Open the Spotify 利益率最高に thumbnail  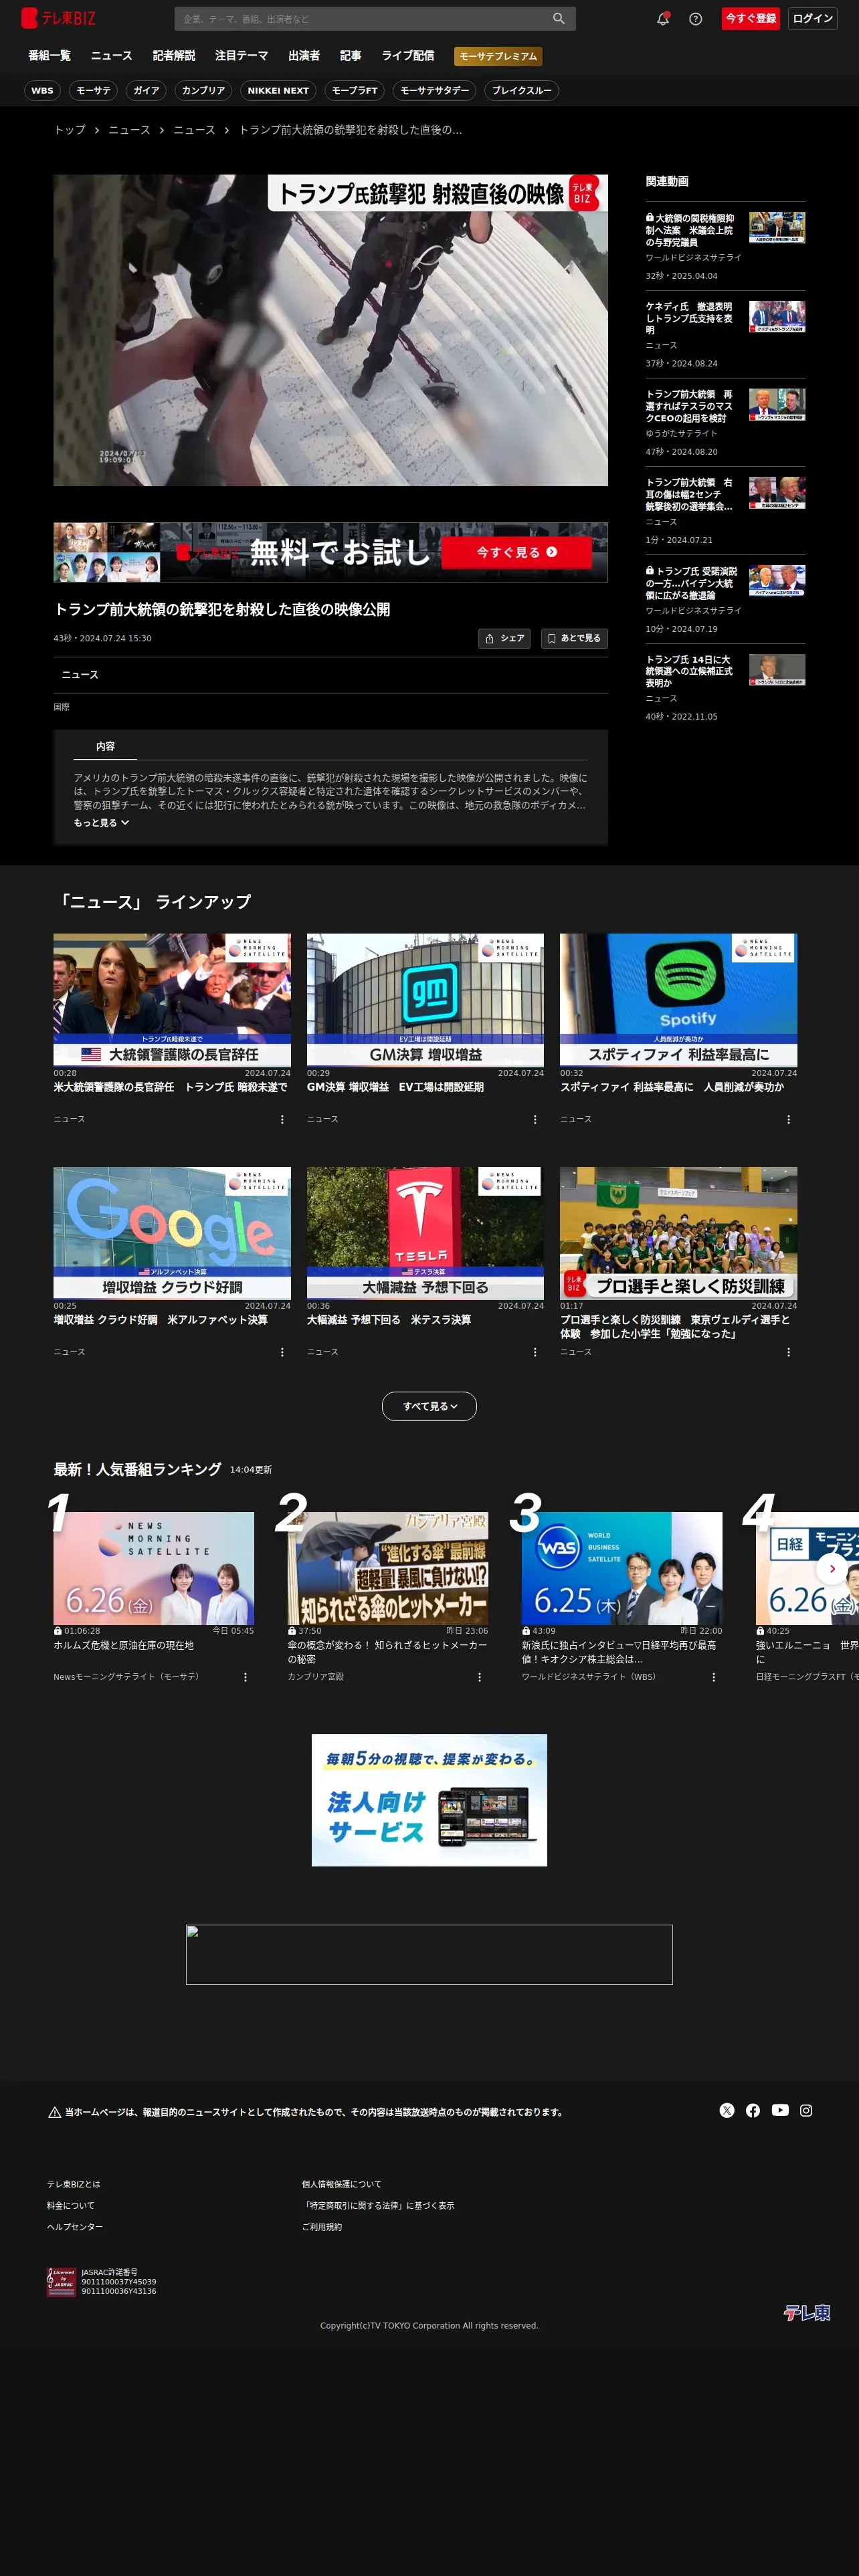pos(679,1000)
